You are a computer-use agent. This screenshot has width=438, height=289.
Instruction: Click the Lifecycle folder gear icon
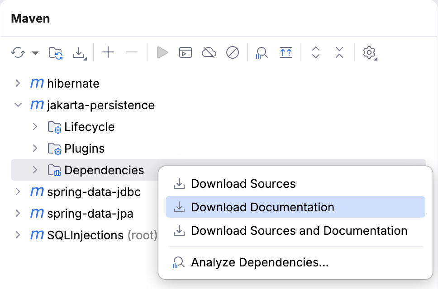click(54, 127)
